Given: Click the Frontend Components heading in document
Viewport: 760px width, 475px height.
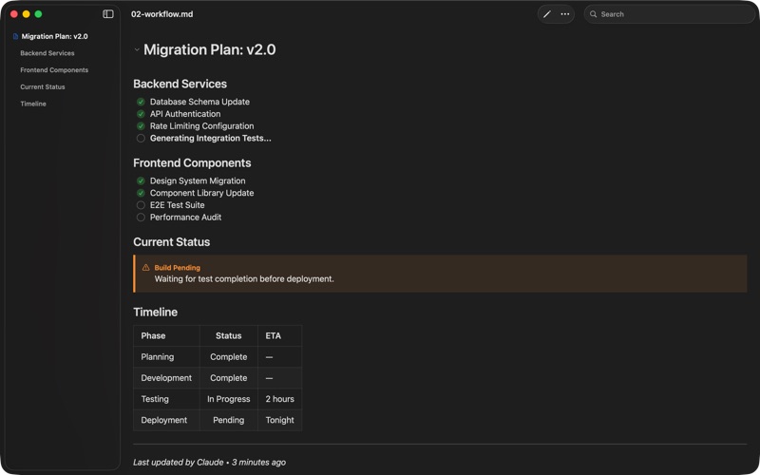Looking at the screenshot, I should tap(192, 162).
